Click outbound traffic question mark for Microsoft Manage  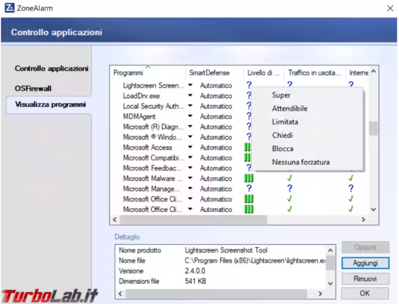tap(289, 189)
